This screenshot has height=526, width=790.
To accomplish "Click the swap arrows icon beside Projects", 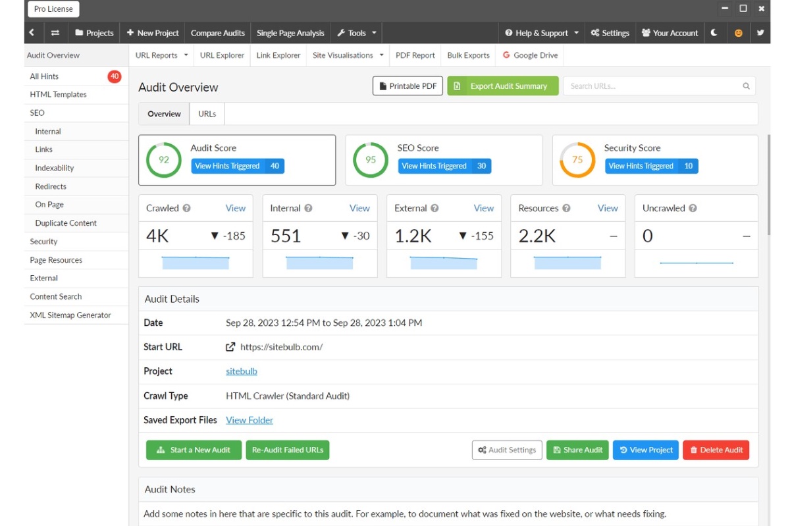I will (x=55, y=33).
